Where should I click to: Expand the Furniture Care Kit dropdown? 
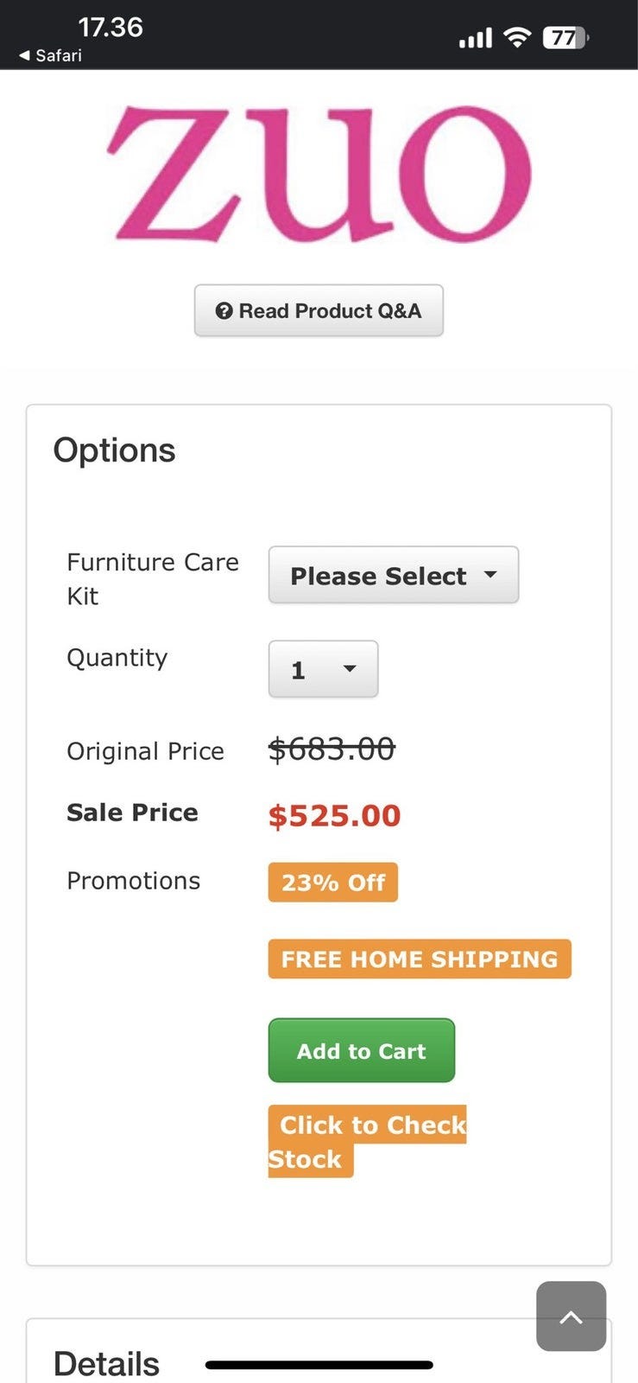393,575
